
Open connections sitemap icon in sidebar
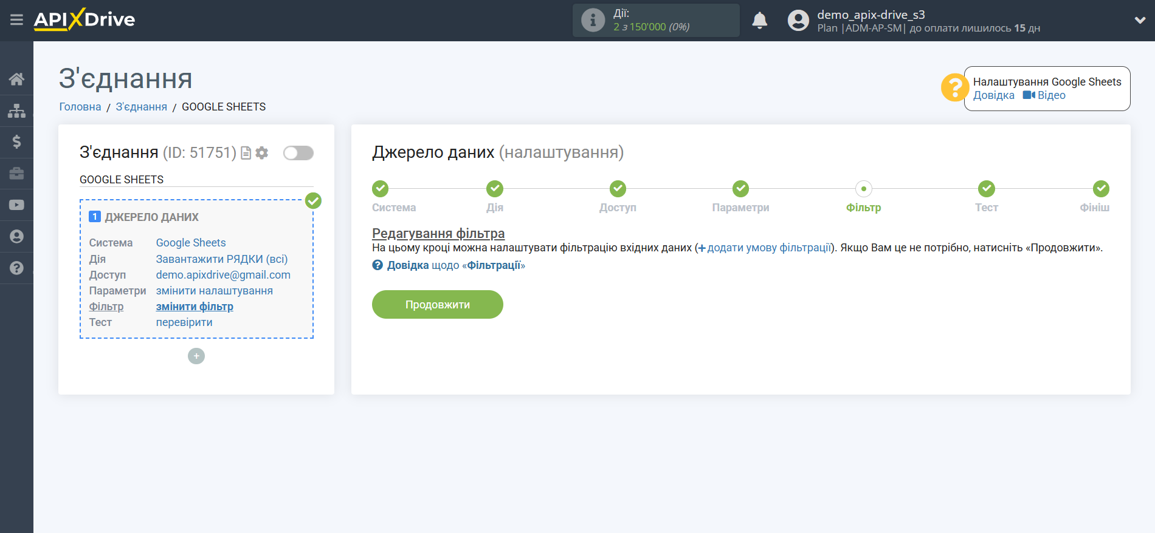tap(16, 110)
